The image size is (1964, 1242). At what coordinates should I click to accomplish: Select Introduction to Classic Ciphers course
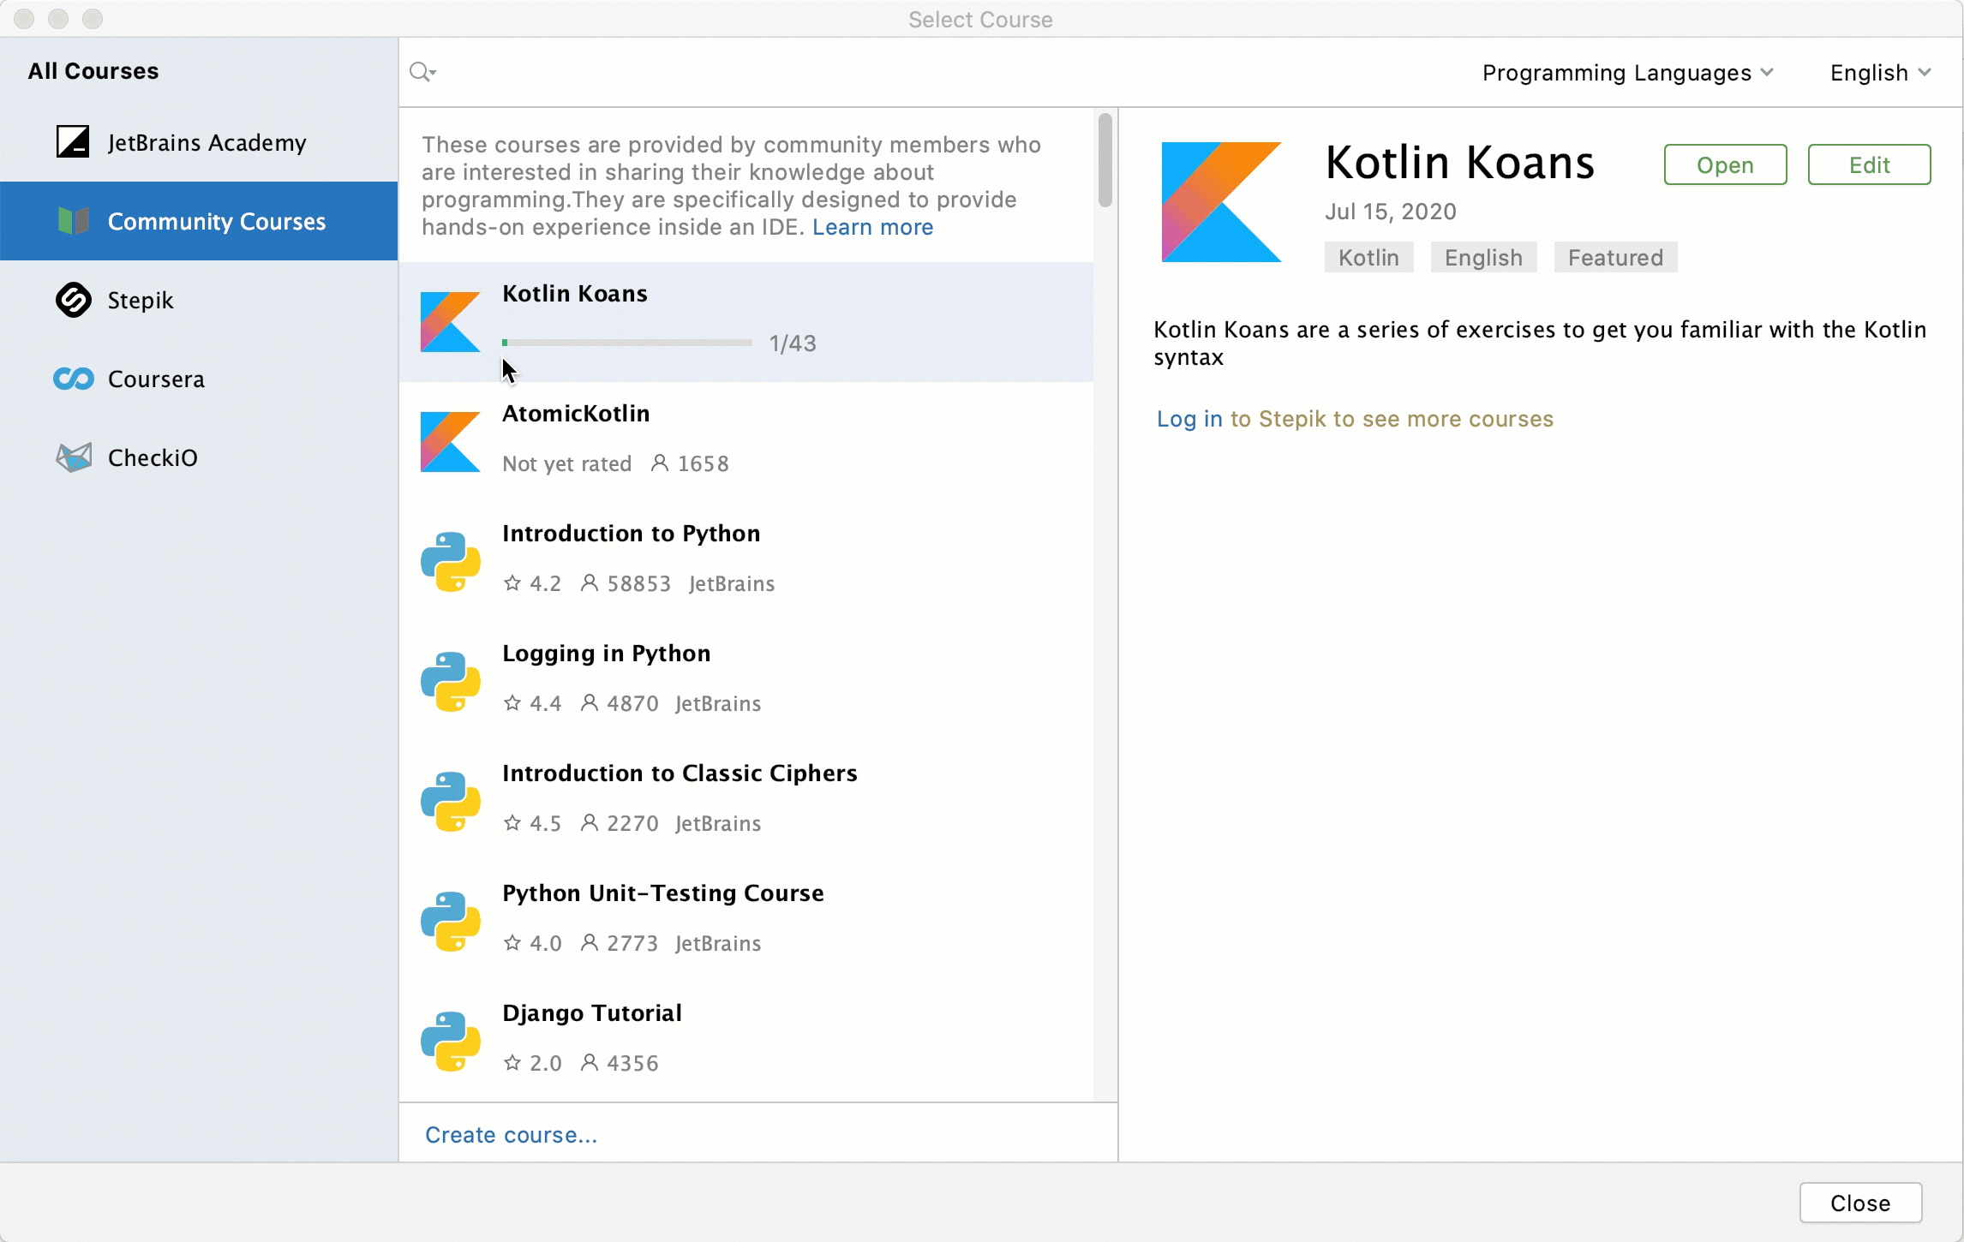point(746,802)
